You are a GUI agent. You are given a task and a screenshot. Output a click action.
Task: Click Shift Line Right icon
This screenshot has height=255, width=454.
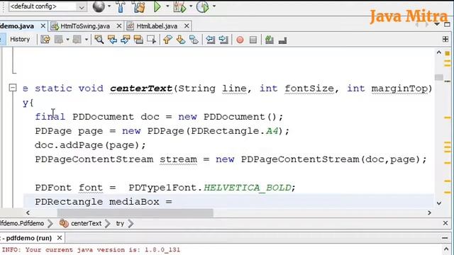point(223,40)
